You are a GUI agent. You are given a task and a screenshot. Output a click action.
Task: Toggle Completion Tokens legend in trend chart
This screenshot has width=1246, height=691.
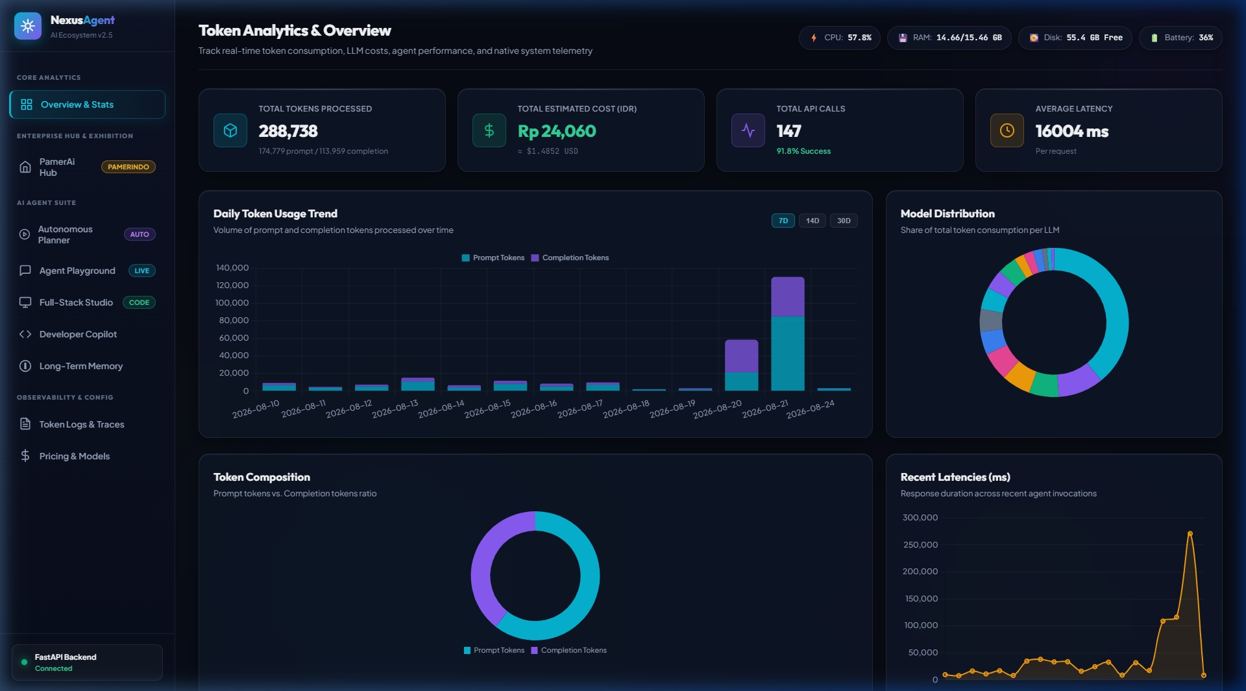pyautogui.click(x=570, y=258)
